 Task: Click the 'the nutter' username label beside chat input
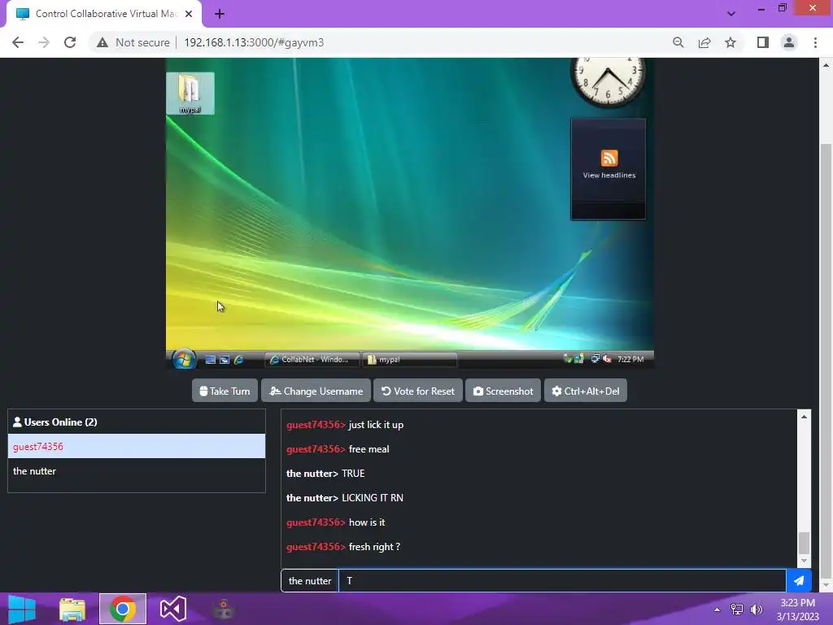310,581
